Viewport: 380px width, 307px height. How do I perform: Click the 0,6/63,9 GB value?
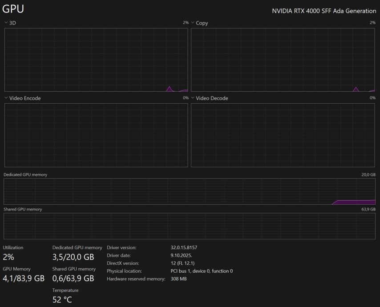pyautogui.click(x=73, y=279)
